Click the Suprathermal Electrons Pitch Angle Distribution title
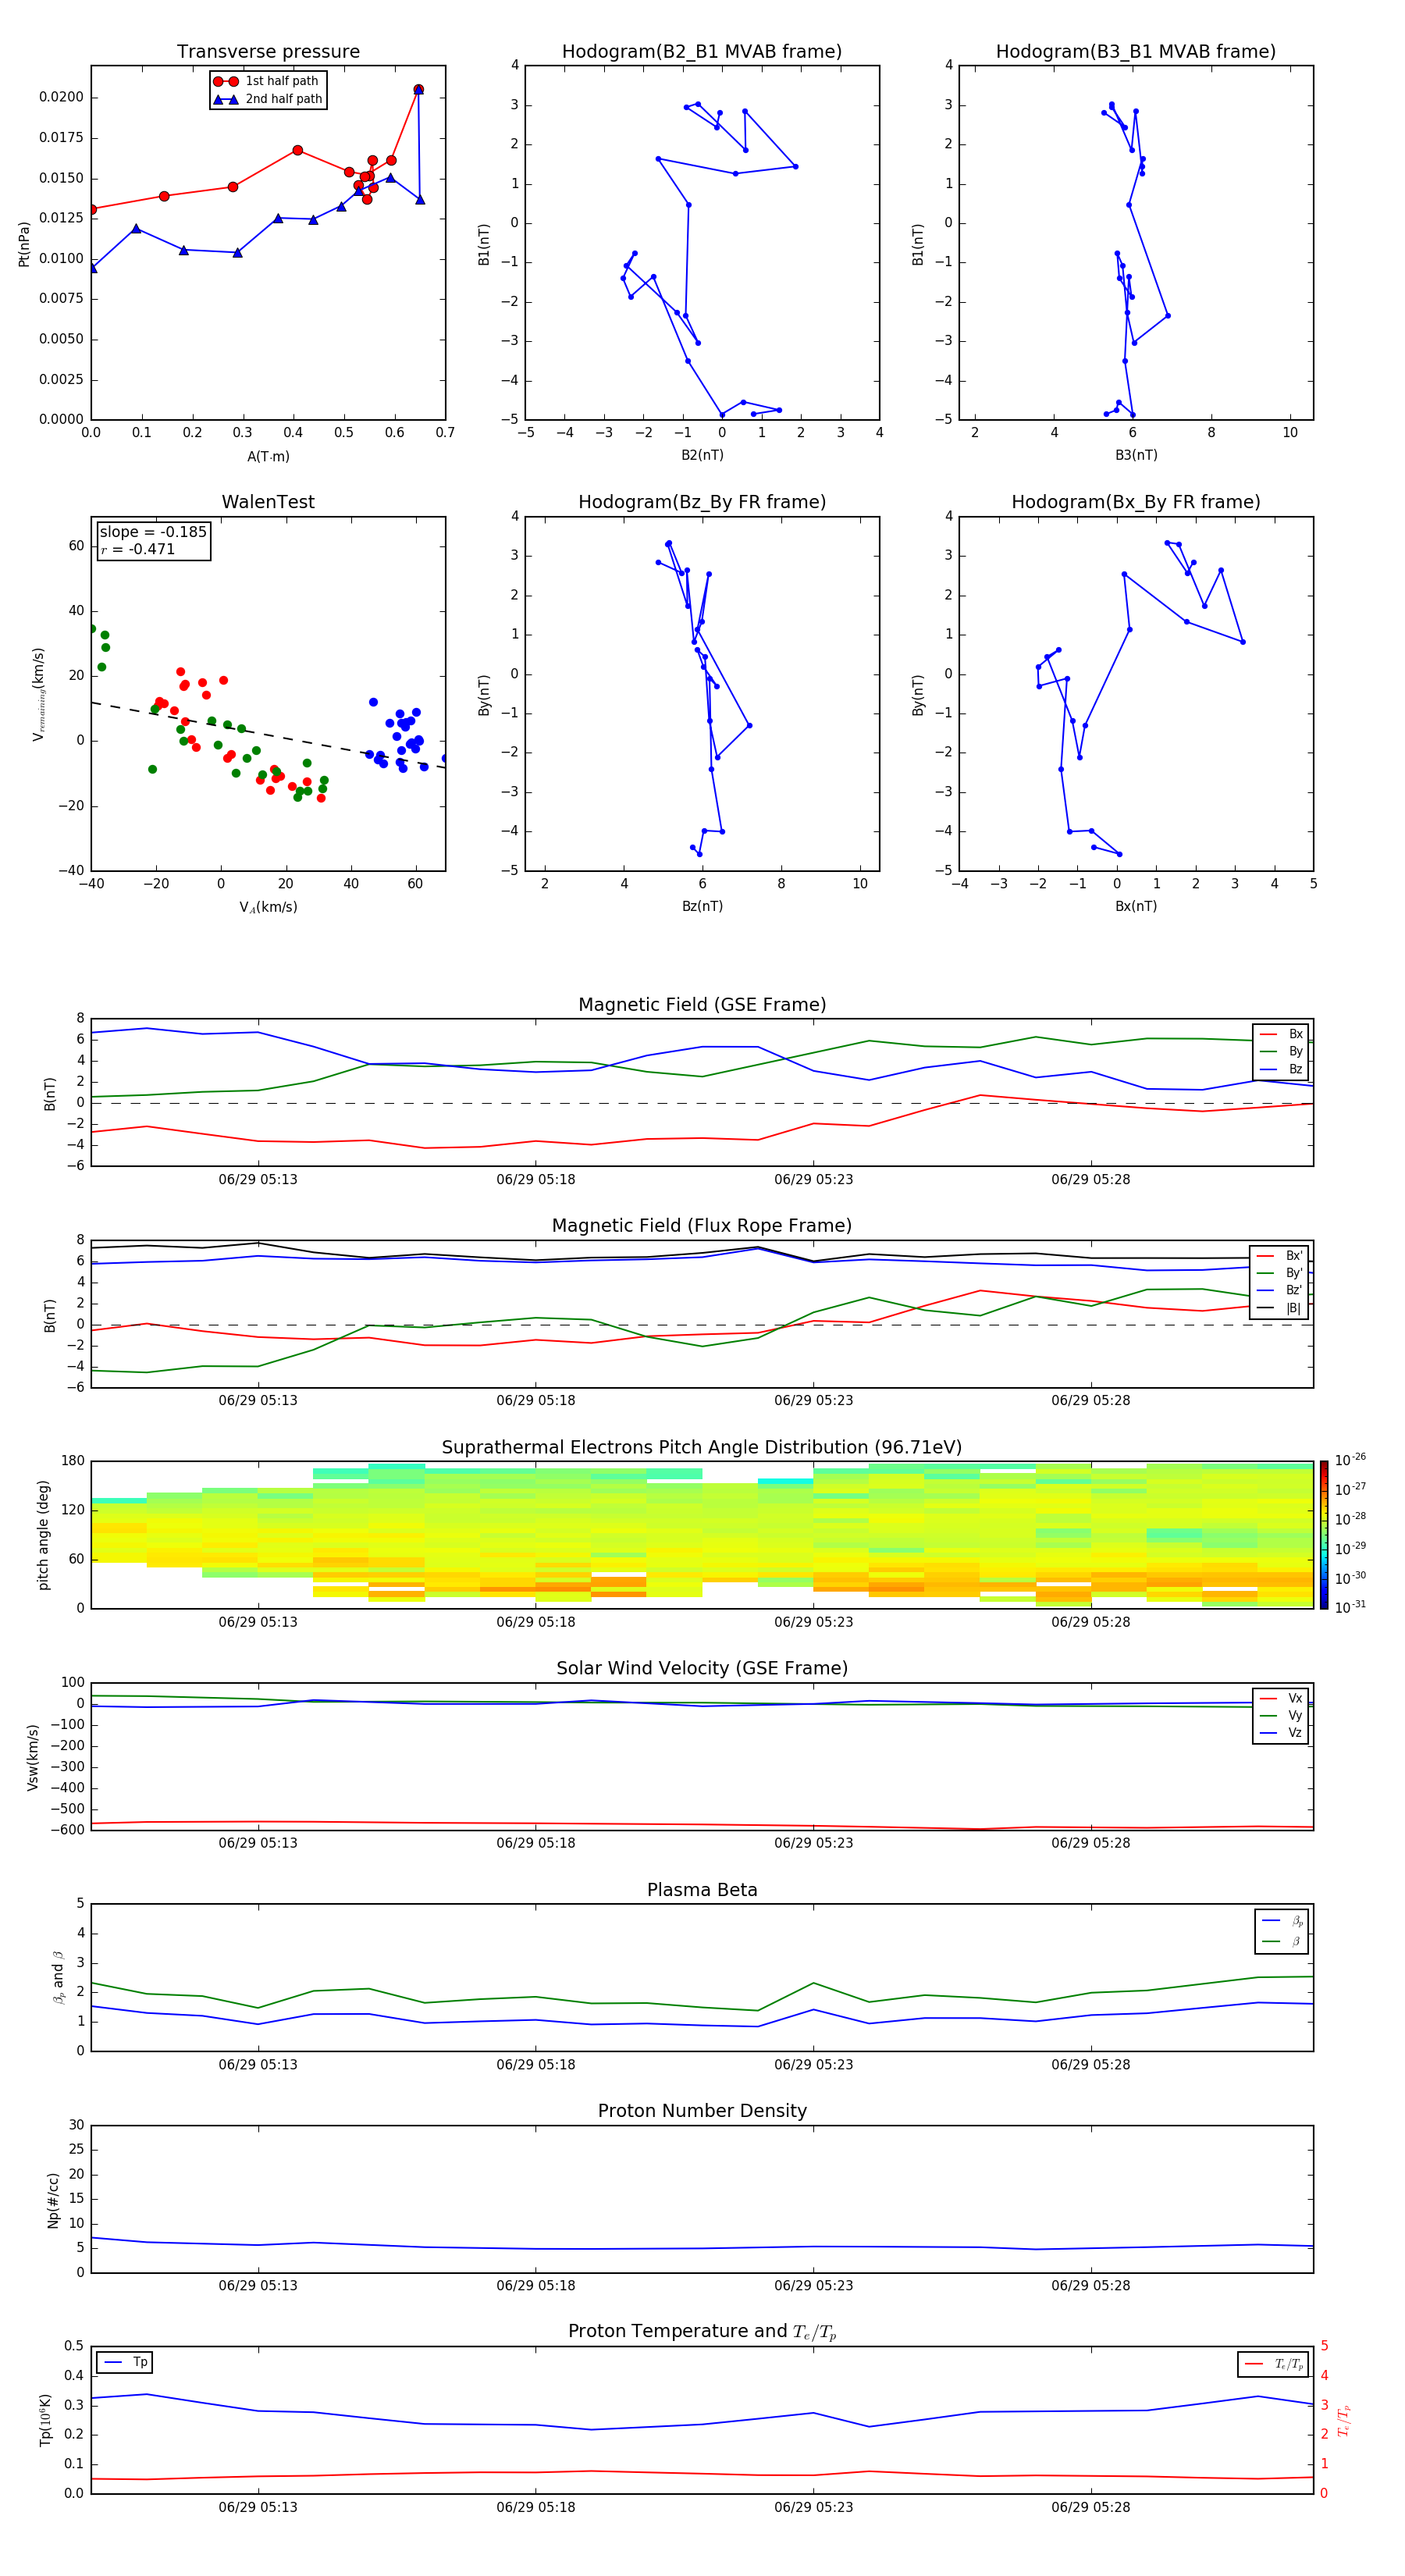This screenshot has width=1405, height=2576. click(x=702, y=1448)
